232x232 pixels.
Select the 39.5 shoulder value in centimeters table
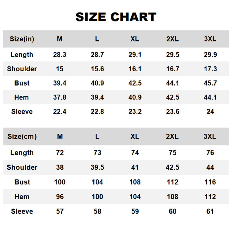(97, 167)
